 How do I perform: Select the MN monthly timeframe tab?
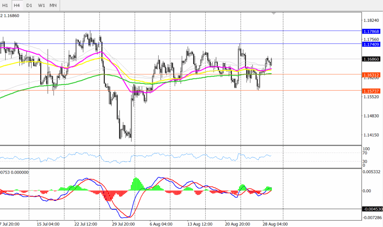tap(53, 6)
